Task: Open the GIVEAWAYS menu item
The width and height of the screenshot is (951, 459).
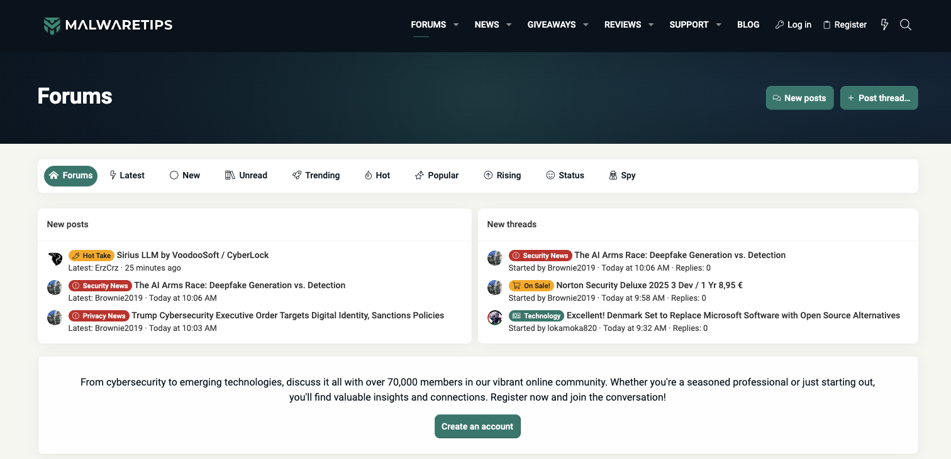Action: coord(552,24)
